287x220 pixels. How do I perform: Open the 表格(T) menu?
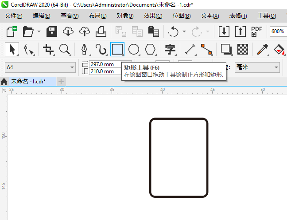coord(238,16)
